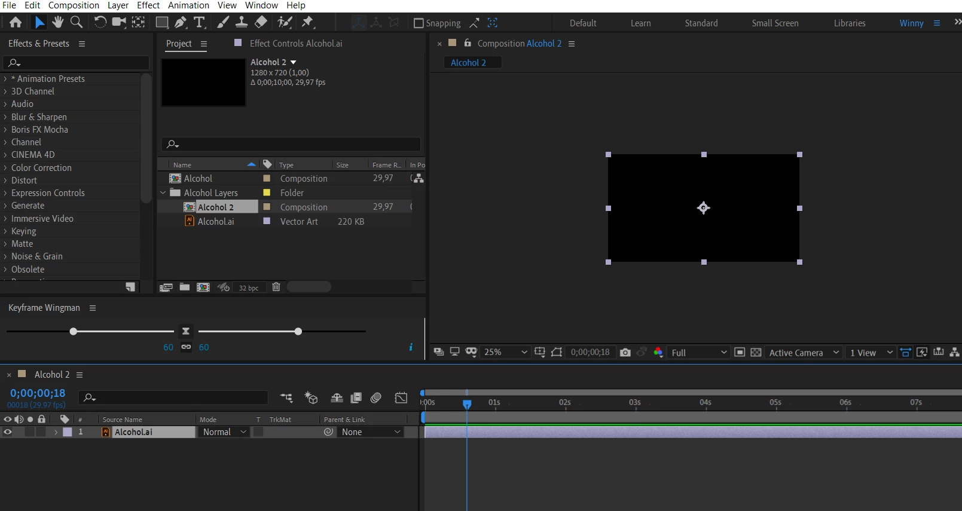Collapse the Alcohol Layers folder
Screen dimensions: 962x511
tap(163, 192)
